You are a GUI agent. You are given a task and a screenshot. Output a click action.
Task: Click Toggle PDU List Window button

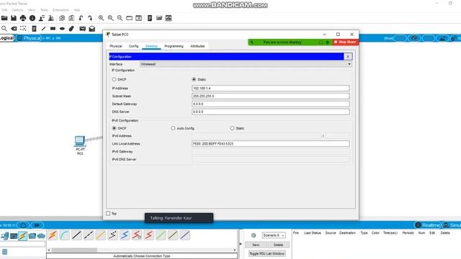(x=267, y=253)
